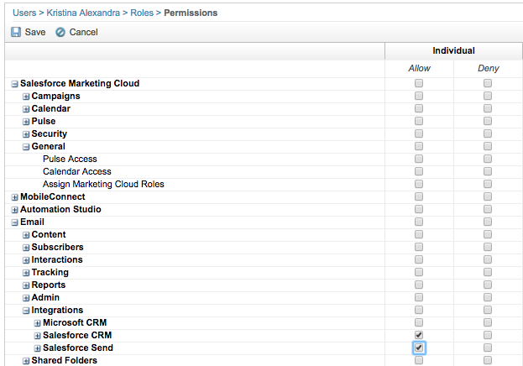523x366 pixels.
Task: Expand the Security node
Action: [26, 134]
